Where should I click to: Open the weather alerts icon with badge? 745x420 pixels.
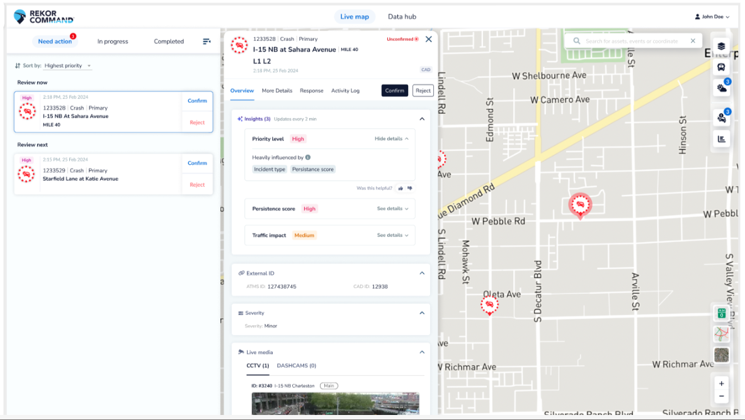tap(722, 88)
